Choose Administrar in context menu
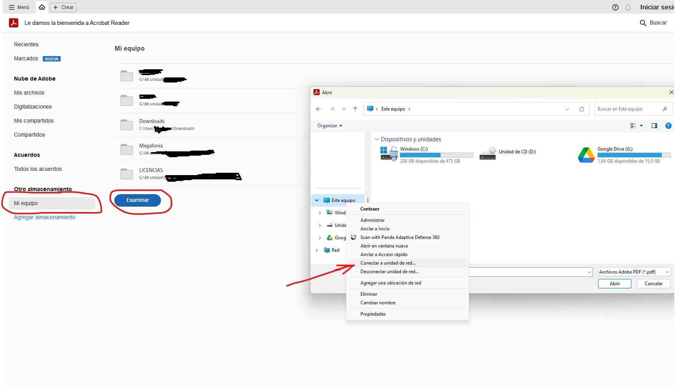677x386 pixels. coord(407,220)
